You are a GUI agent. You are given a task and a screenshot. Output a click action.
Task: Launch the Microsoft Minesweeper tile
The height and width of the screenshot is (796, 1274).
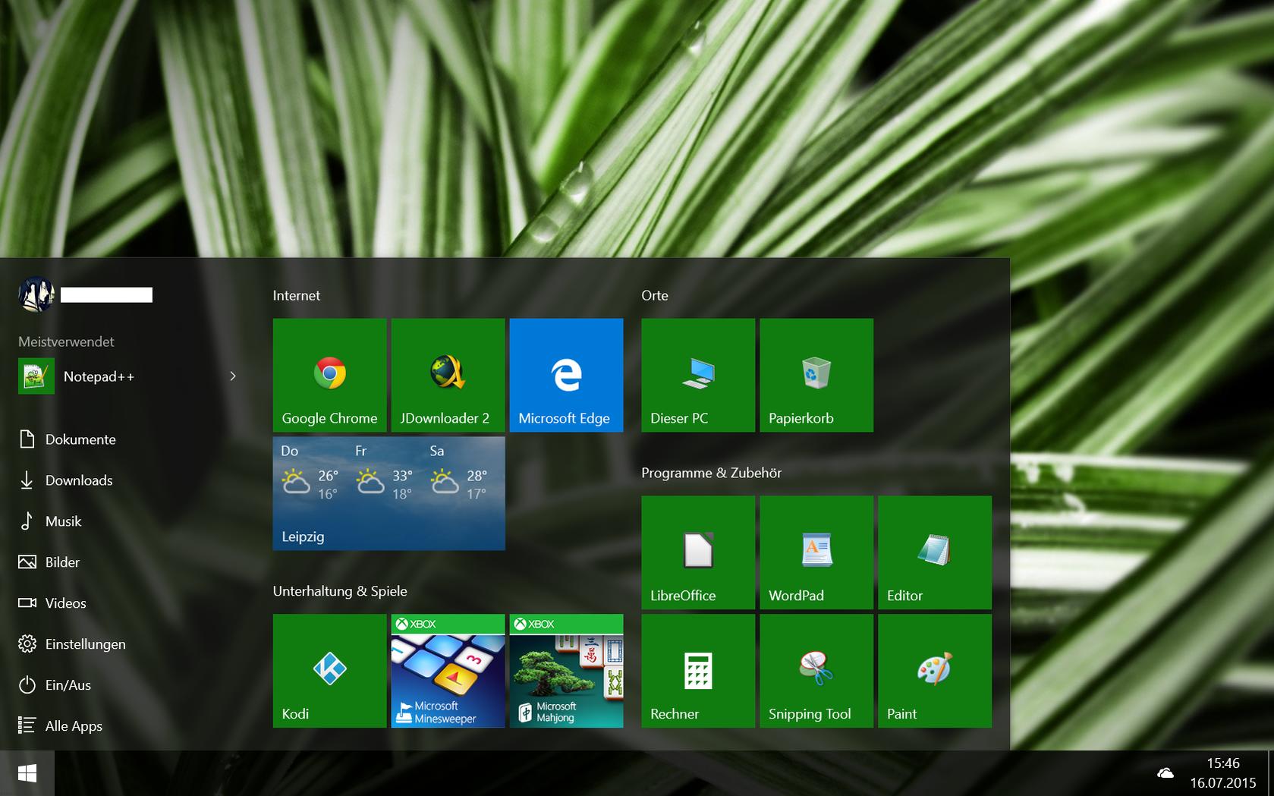coord(448,671)
